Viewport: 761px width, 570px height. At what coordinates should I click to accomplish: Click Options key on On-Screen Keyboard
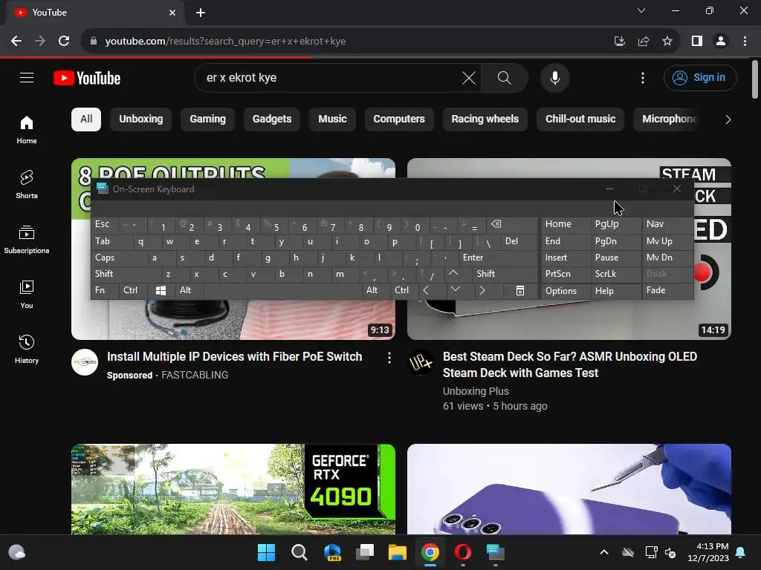[566, 290]
